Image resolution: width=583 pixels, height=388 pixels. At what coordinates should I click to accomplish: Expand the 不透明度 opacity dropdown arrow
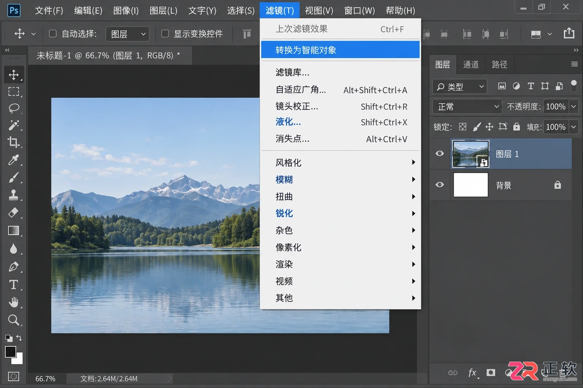click(x=574, y=107)
